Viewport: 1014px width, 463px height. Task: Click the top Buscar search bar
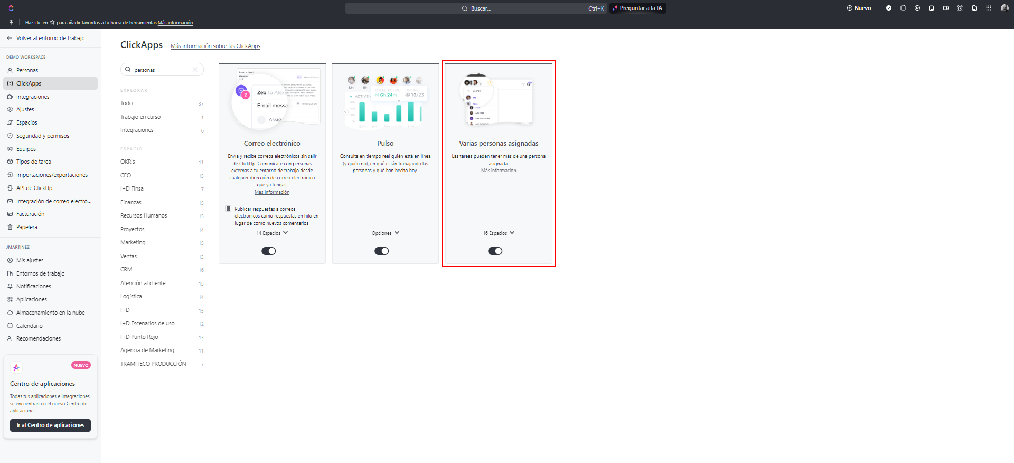coord(475,8)
